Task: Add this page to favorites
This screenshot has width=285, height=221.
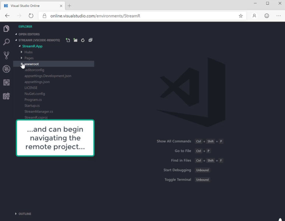Action: click(241, 16)
